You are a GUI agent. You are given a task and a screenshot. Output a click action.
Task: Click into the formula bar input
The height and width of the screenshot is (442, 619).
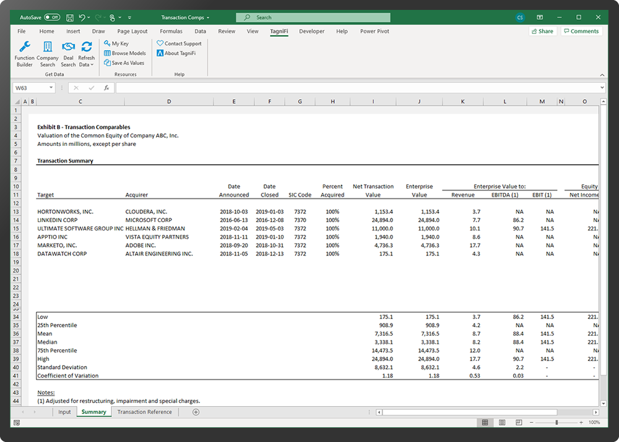pyautogui.click(x=357, y=88)
